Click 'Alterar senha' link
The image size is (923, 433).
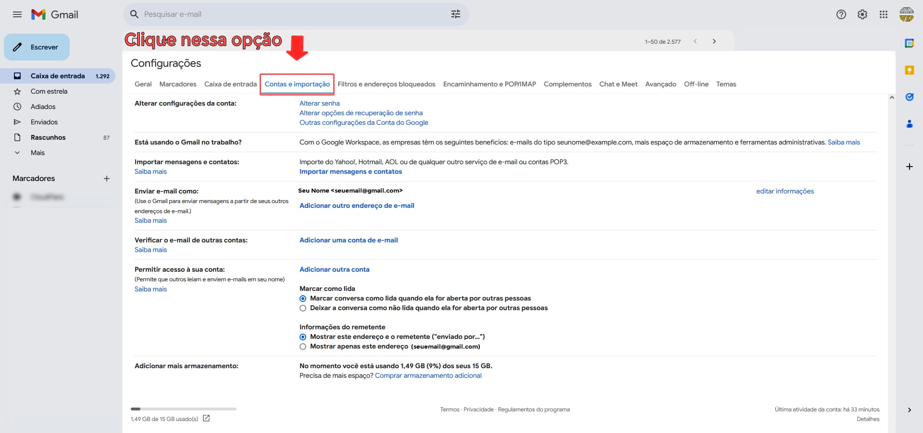(319, 103)
